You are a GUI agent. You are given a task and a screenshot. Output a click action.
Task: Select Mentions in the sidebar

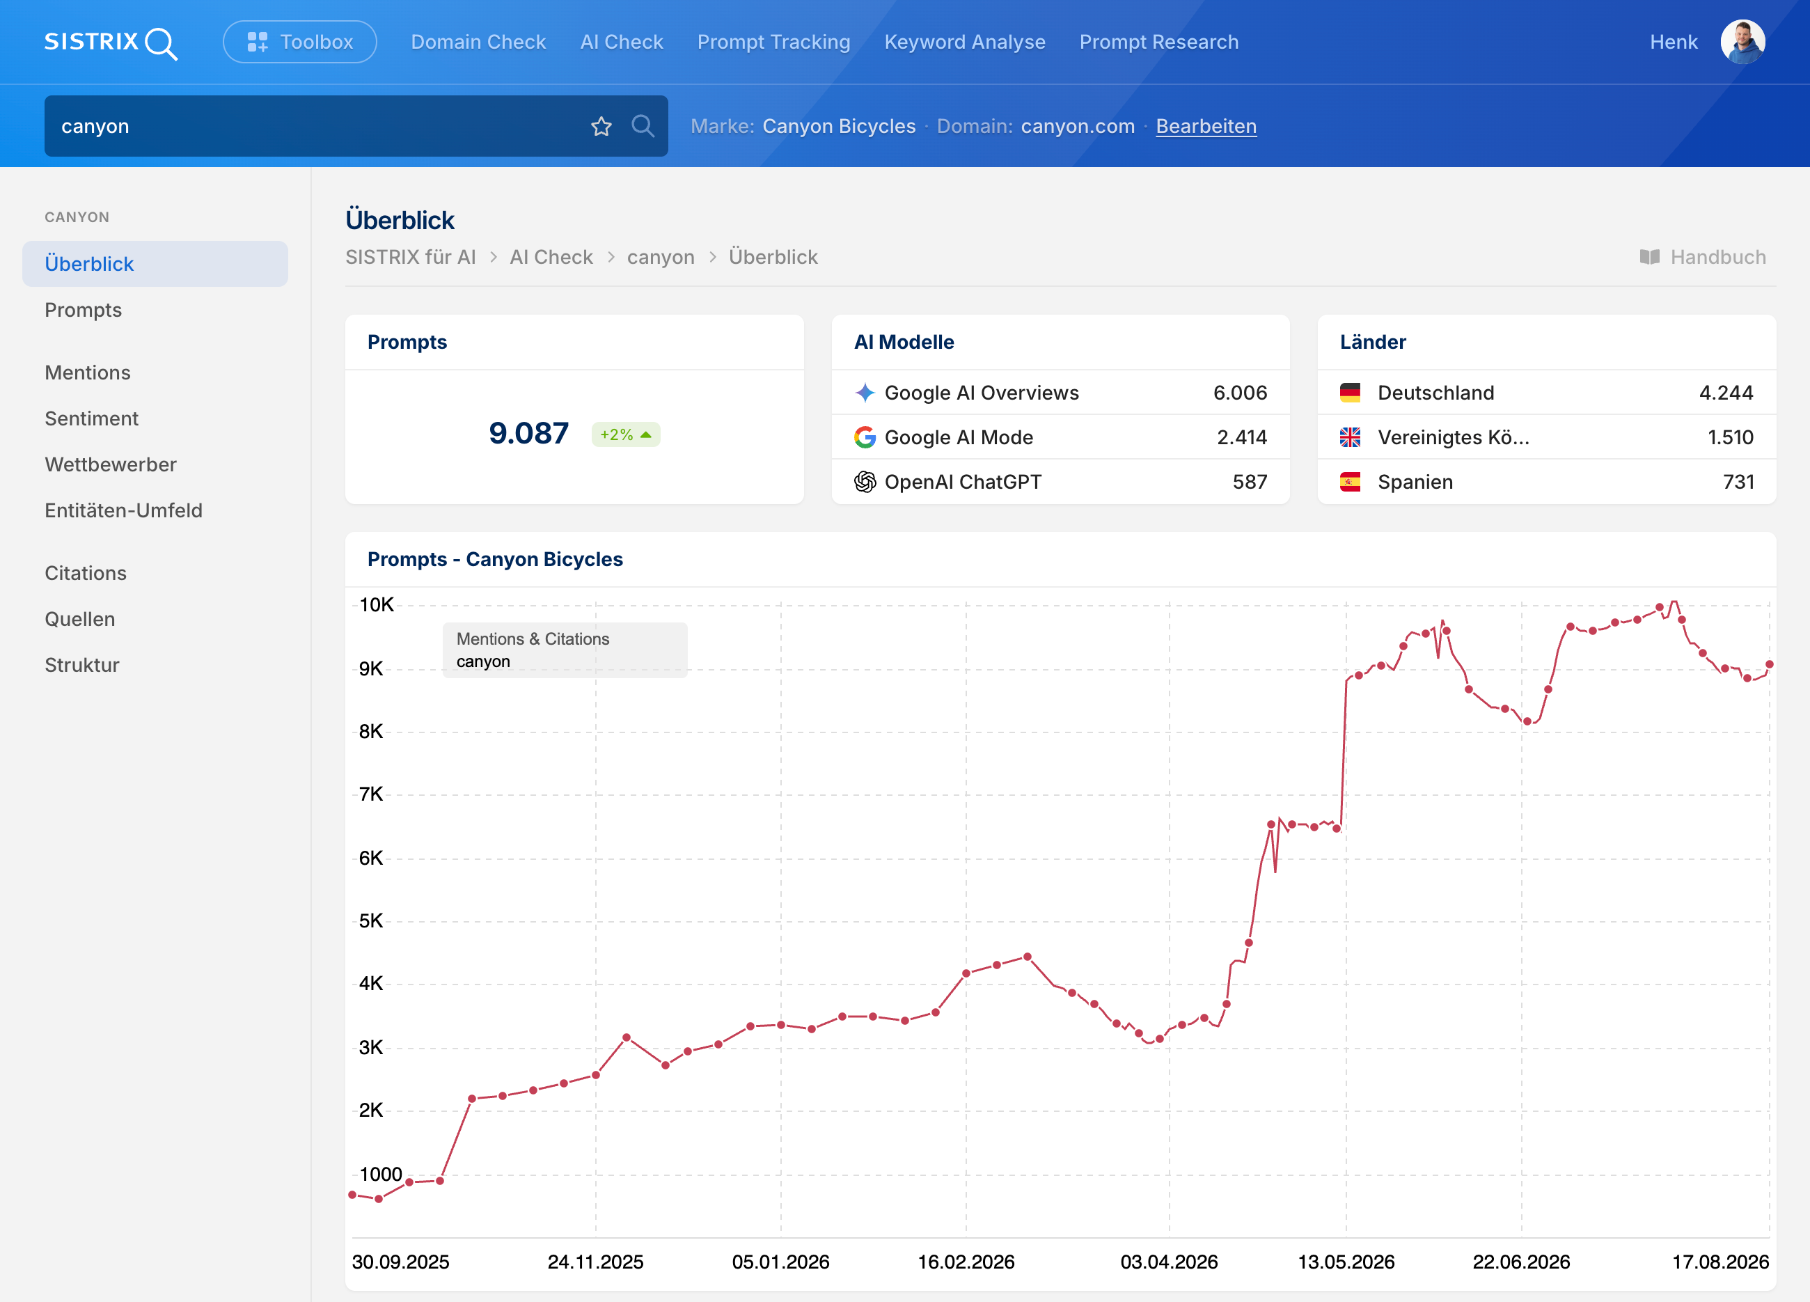pyautogui.click(x=88, y=372)
